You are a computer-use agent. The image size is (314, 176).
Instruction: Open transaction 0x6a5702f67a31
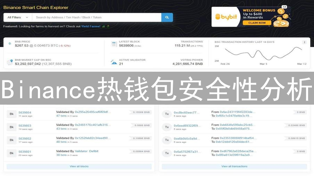click(187, 152)
